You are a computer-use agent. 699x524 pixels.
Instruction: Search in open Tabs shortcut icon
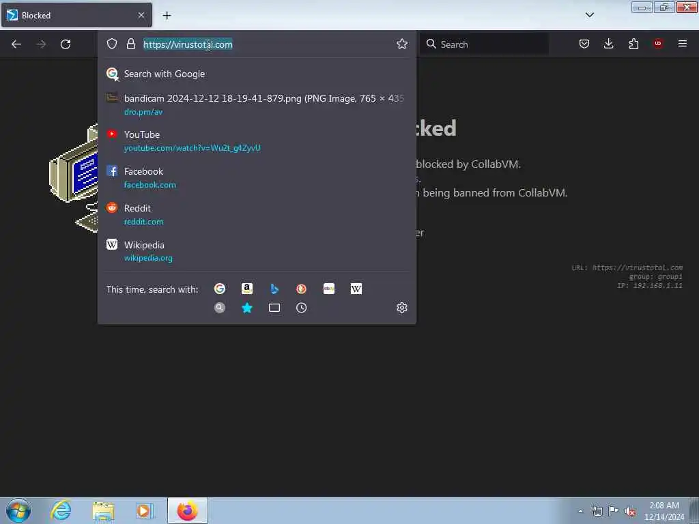tap(274, 308)
